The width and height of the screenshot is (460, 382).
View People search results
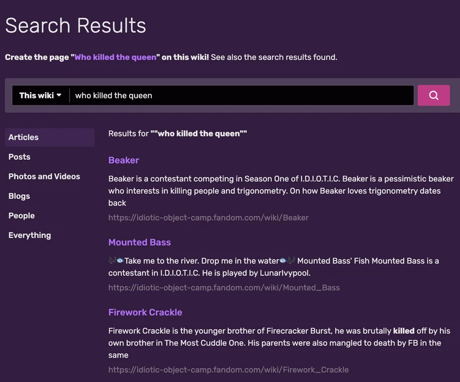(x=21, y=215)
